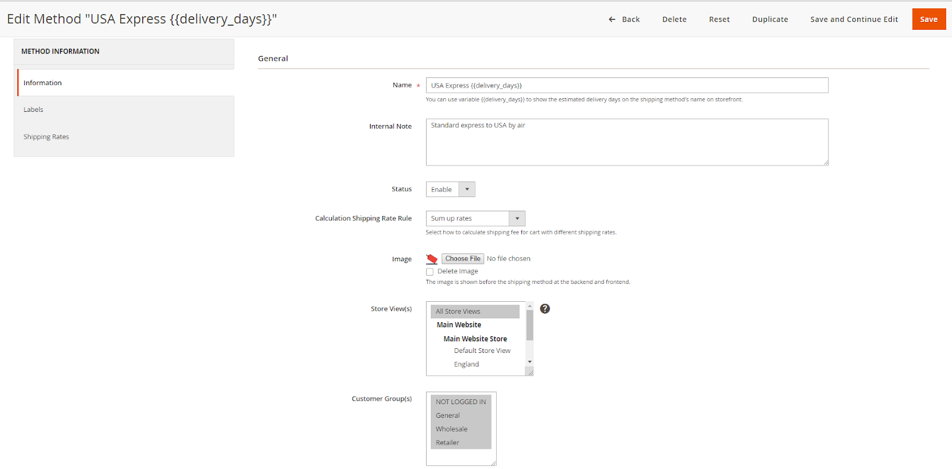Select Wholesale in Customer Groups list

pyautogui.click(x=452, y=429)
